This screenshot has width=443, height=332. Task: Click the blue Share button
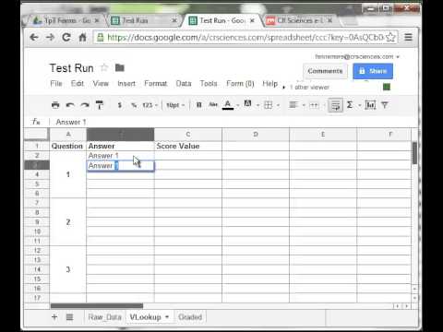[x=373, y=71]
